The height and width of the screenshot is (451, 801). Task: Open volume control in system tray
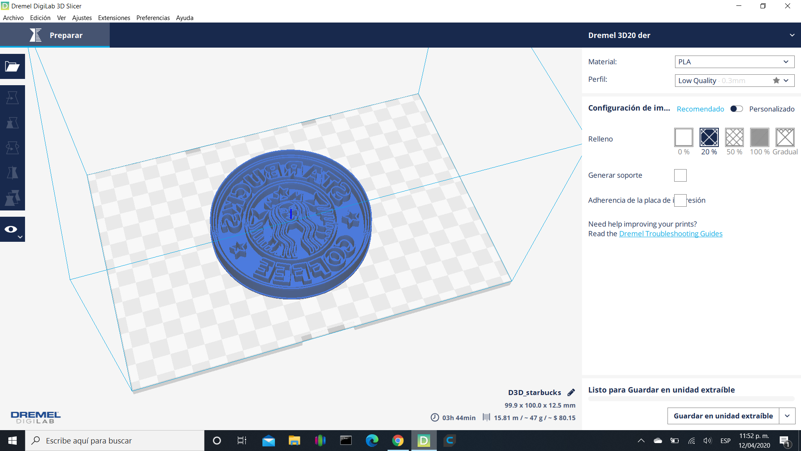pyautogui.click(x=707, y=441)
